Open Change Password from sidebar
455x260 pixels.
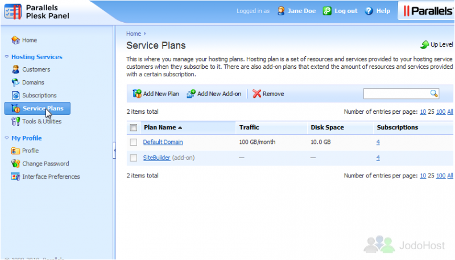point(45,164)
